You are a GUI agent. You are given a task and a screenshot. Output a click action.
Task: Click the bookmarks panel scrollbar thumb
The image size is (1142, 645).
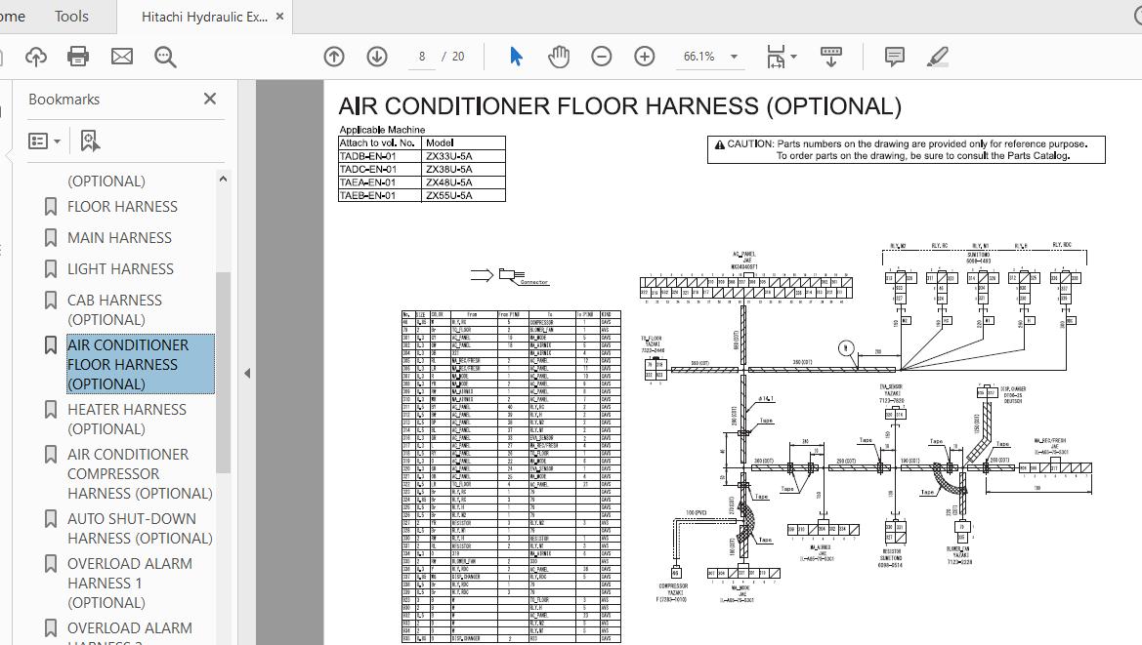(223, 373)
